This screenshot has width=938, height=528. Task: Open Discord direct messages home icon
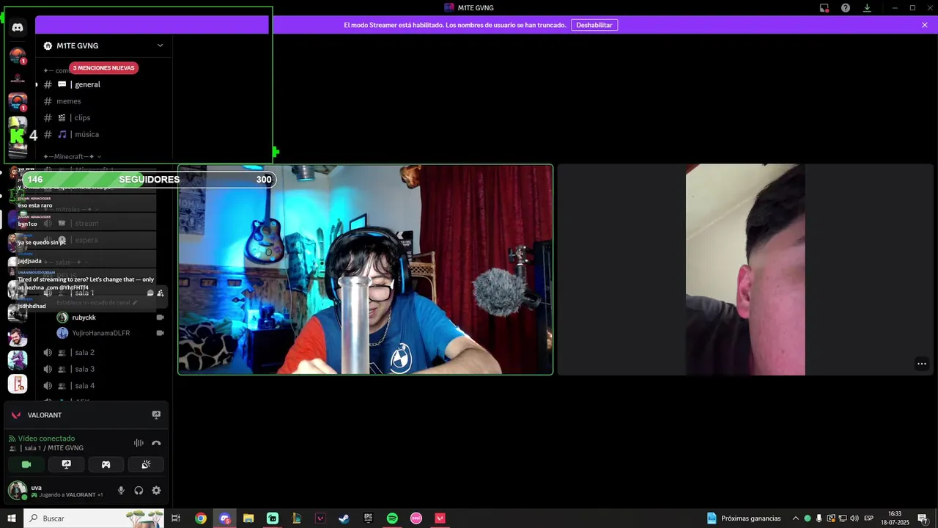coord(18,28)
